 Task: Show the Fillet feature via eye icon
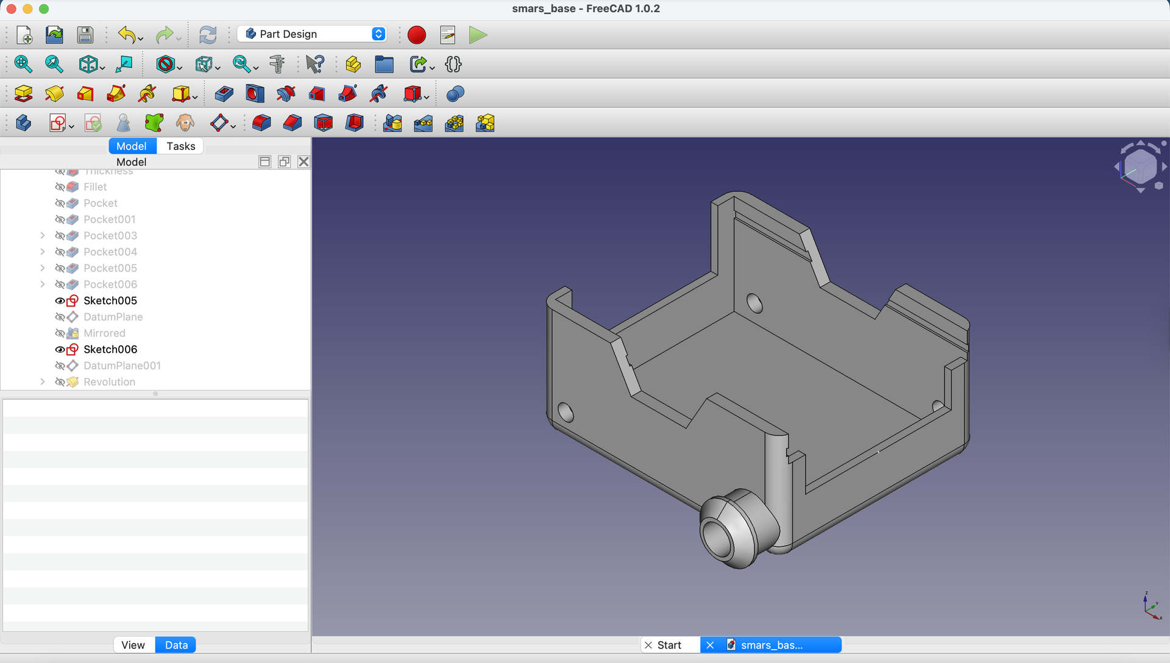click(x=60, y=187)
